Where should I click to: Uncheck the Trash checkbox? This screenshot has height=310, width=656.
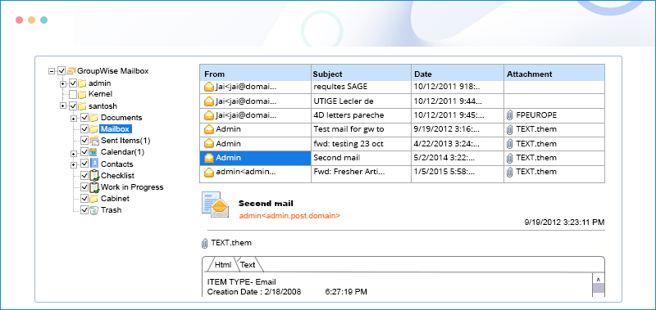coord(84,210)
